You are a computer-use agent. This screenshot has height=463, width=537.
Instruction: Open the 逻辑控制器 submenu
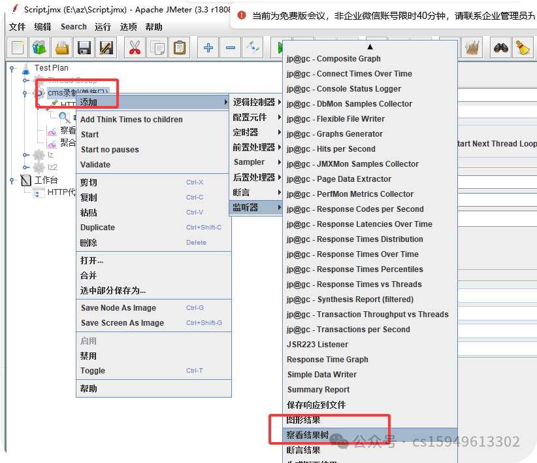pos(256,102)
